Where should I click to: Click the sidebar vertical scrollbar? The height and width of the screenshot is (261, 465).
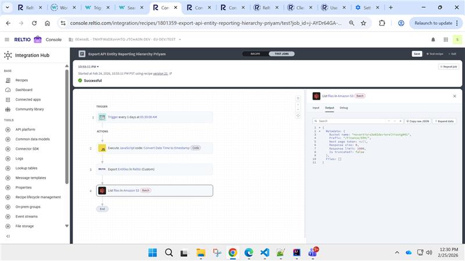click(x=67, y=127)
